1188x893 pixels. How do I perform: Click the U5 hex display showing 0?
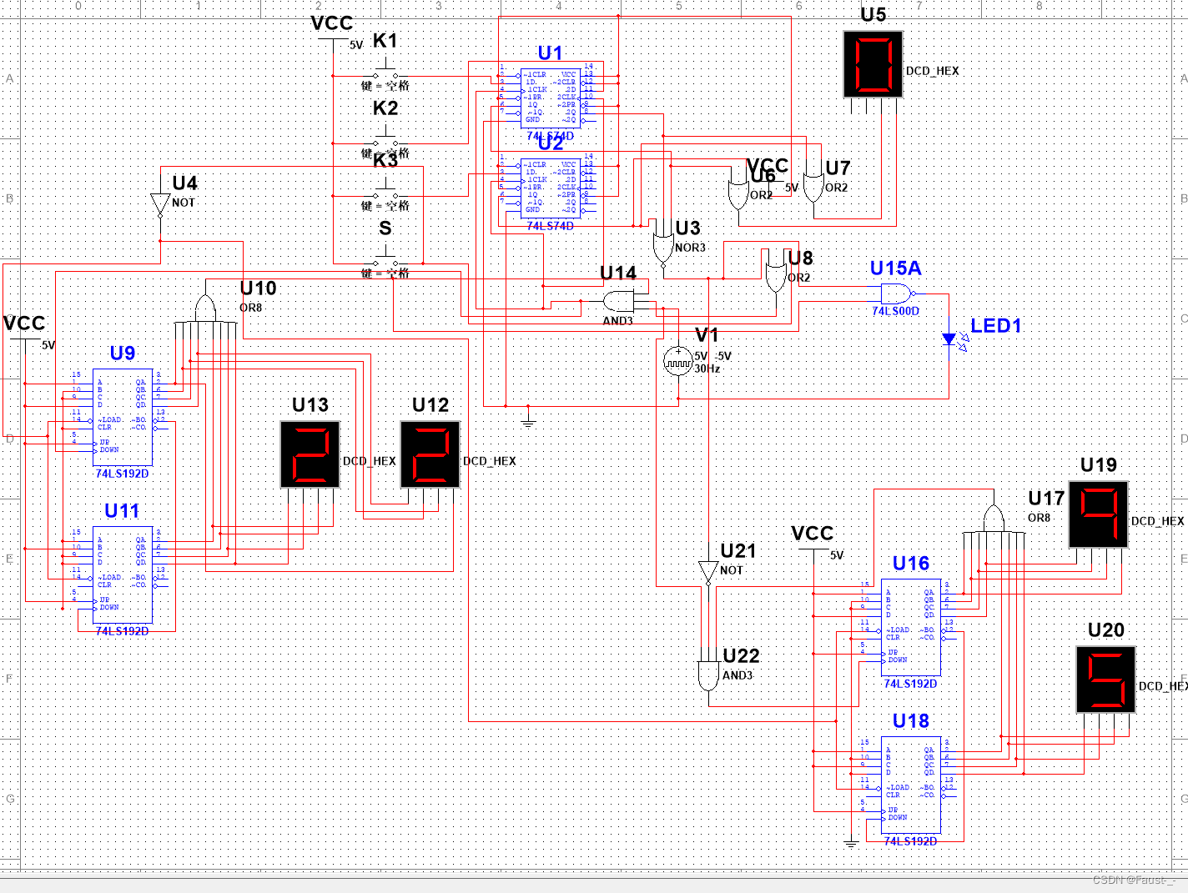(x=873, y=64)
